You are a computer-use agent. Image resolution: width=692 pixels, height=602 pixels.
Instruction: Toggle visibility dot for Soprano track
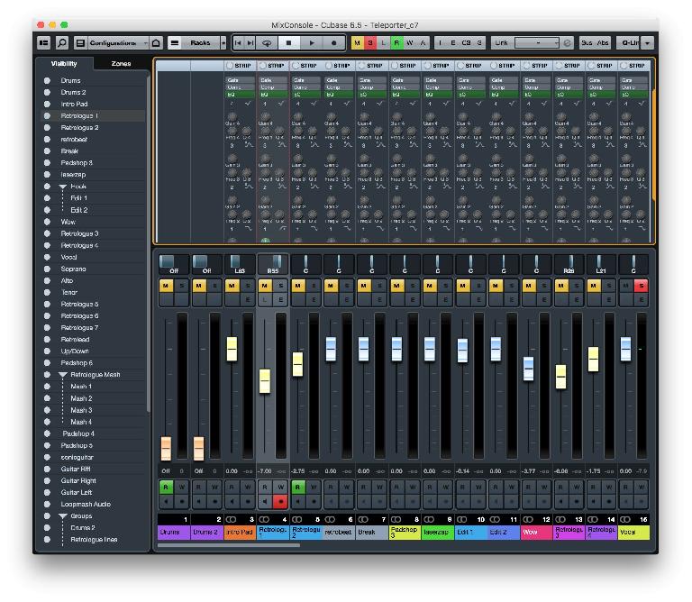[x=47, y=269]
